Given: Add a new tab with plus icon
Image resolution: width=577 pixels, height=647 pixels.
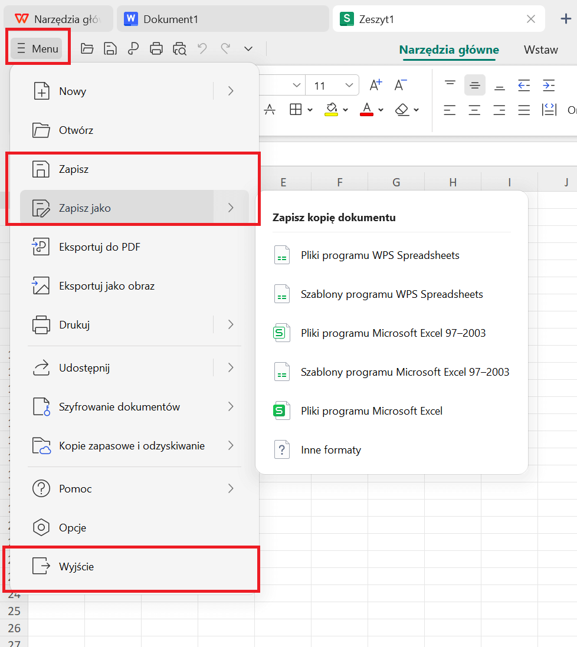Looking at the screenshot, I should (566, 18).
